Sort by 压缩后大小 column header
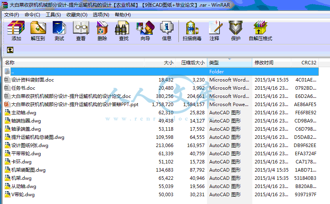Viewport: 330px width, 204px height. [x=191, y=63]
